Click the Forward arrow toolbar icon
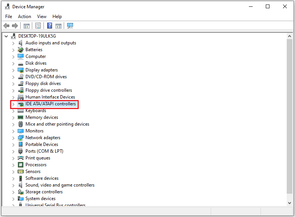295x217 pixels. click(x=15, y=26)
